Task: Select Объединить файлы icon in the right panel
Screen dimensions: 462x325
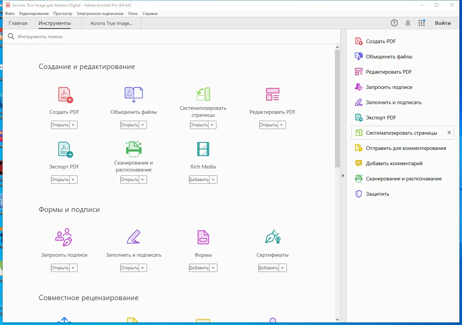Action: tap(359, 56)
